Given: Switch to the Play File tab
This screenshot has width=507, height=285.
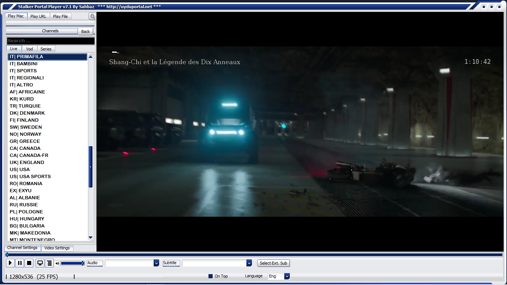Looking at the screenshot, I should tap(60, 16).
